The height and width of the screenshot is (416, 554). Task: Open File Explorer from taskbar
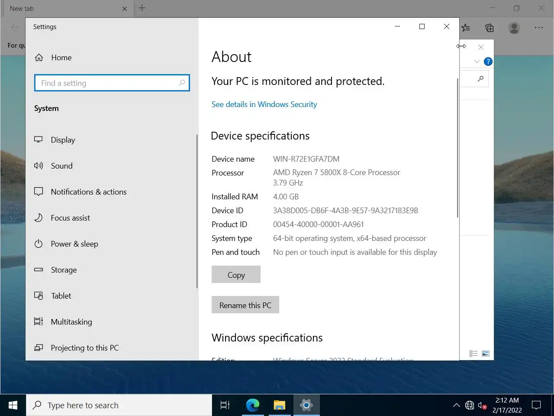coord(280,405)
